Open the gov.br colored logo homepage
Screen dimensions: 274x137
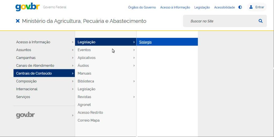point(28,7)
